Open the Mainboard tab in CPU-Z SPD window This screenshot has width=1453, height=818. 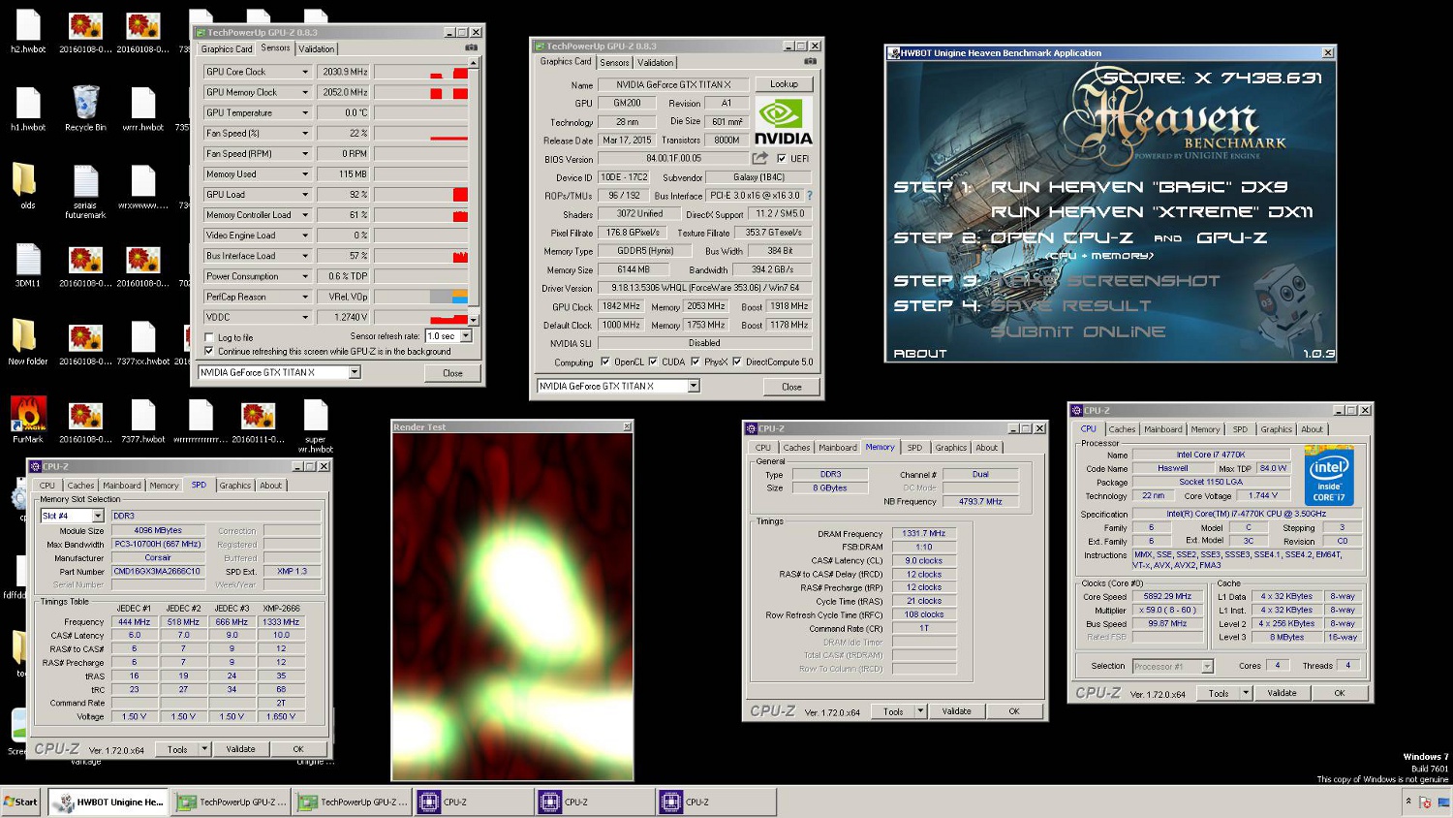[x=122, y=486]
